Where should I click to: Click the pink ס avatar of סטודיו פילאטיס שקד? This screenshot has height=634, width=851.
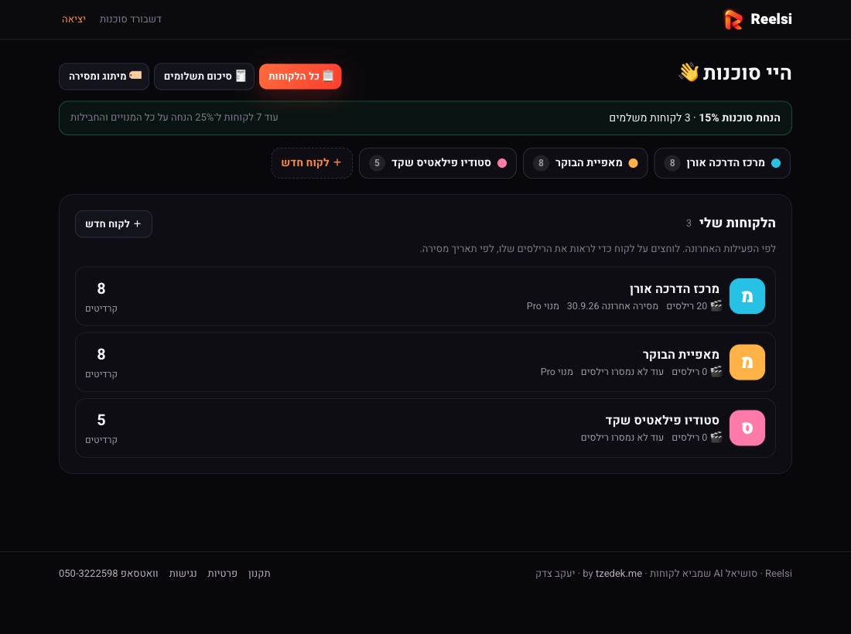coord(747,428)
